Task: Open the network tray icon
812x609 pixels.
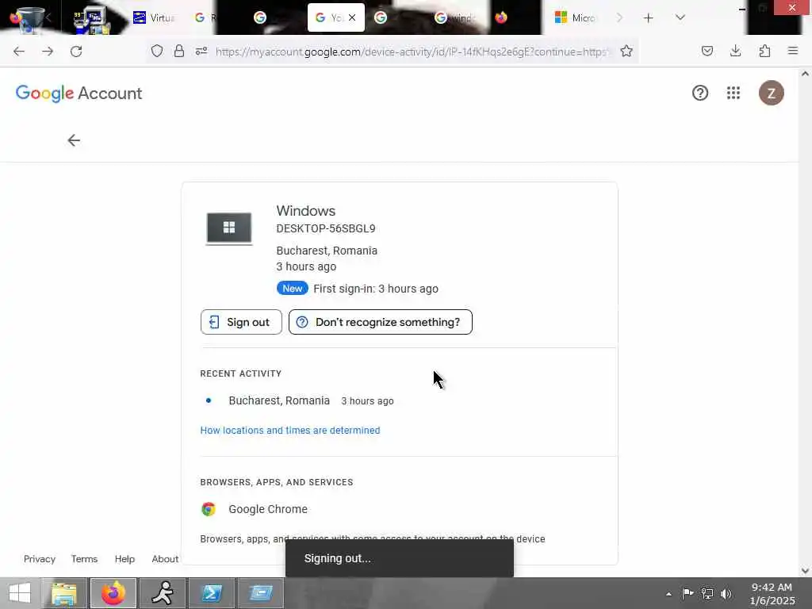Action: 707,593
